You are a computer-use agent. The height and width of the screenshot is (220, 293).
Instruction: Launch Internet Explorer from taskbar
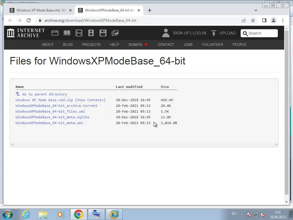coord(25,214)
